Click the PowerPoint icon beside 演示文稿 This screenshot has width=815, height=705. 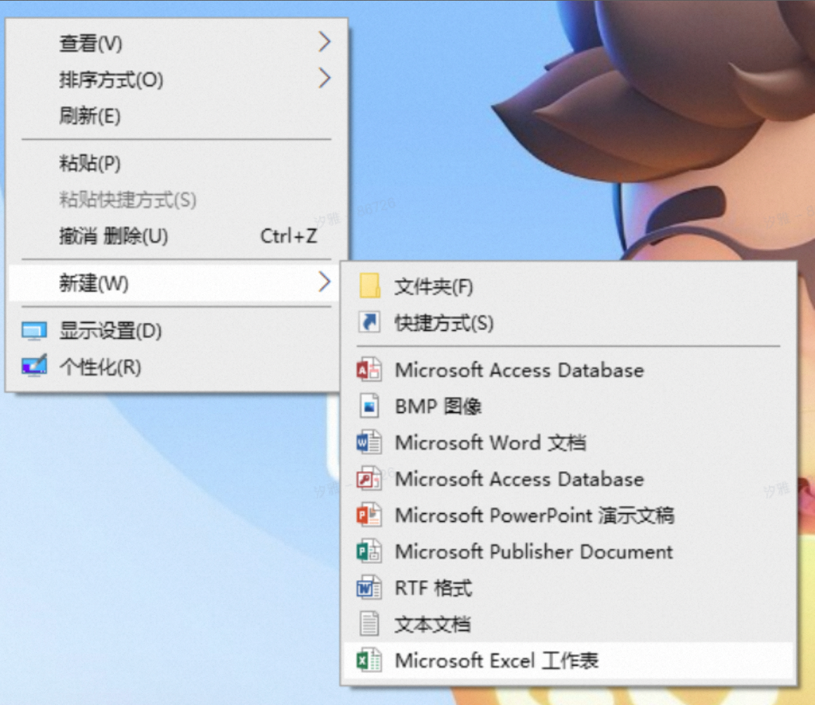click(369, 515)
